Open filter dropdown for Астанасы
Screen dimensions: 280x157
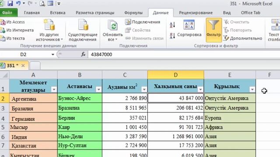(98, 89)
